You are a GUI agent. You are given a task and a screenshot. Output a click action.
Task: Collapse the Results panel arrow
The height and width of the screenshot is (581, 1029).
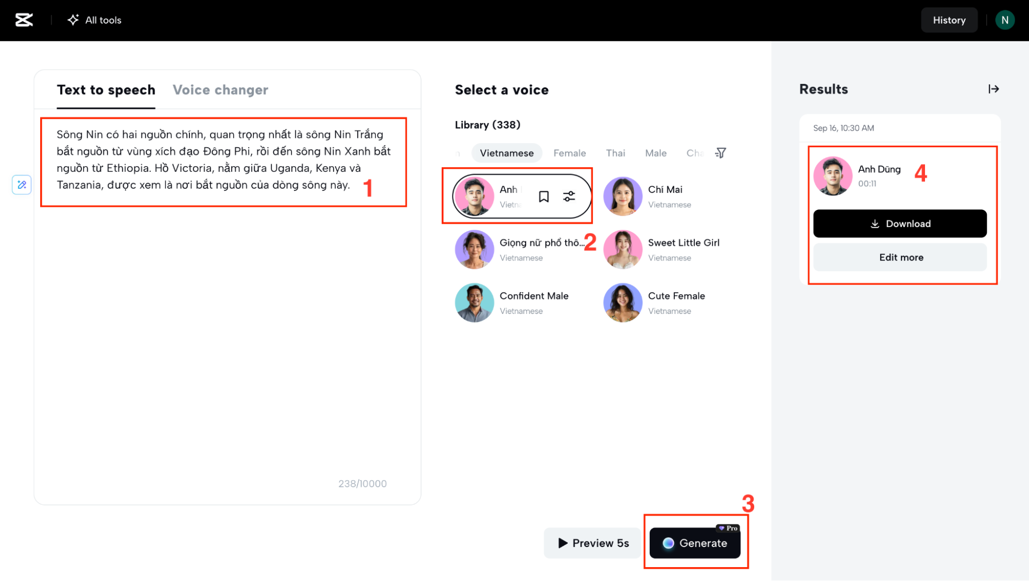pyautogui.click(x=993, y=89)
